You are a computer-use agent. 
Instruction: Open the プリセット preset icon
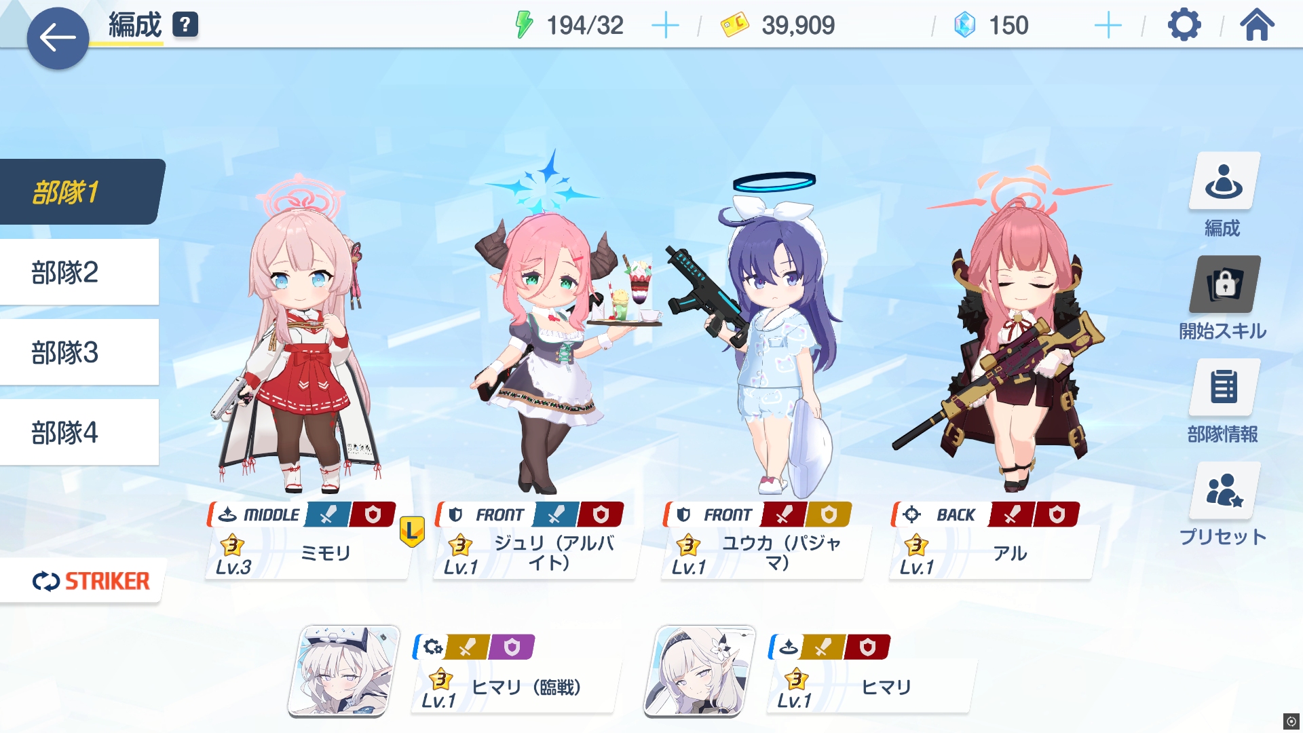1224,491
